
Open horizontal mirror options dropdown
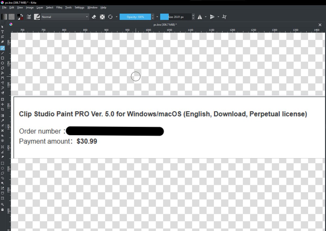(x=206, y=17)
